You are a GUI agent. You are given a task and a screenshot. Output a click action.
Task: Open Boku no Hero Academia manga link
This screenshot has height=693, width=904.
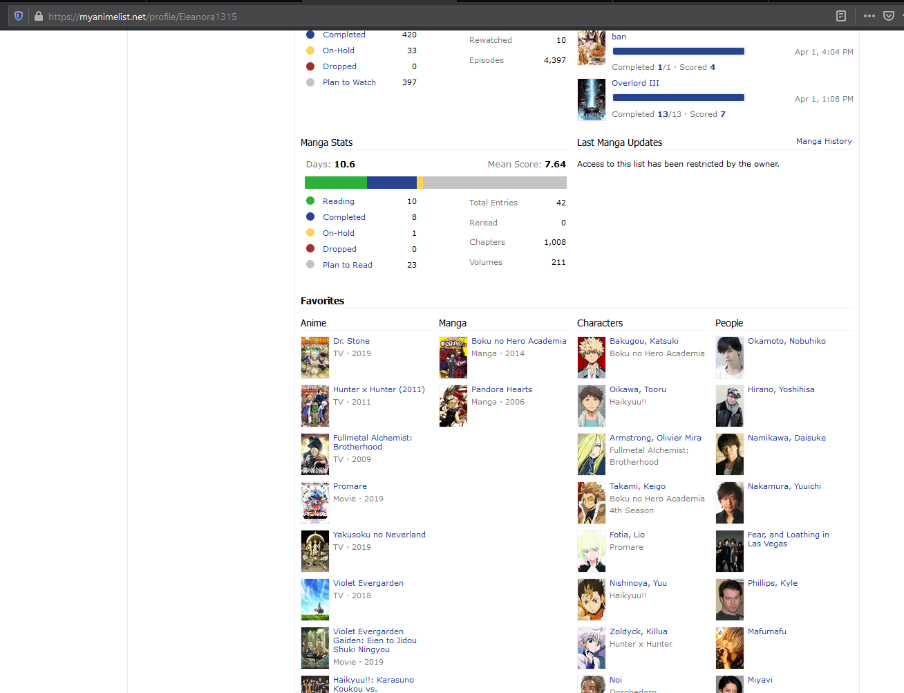519,341
